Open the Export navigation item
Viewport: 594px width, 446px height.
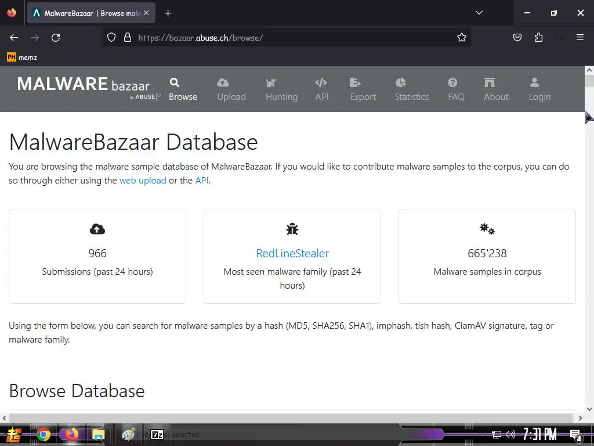(363, 89)
